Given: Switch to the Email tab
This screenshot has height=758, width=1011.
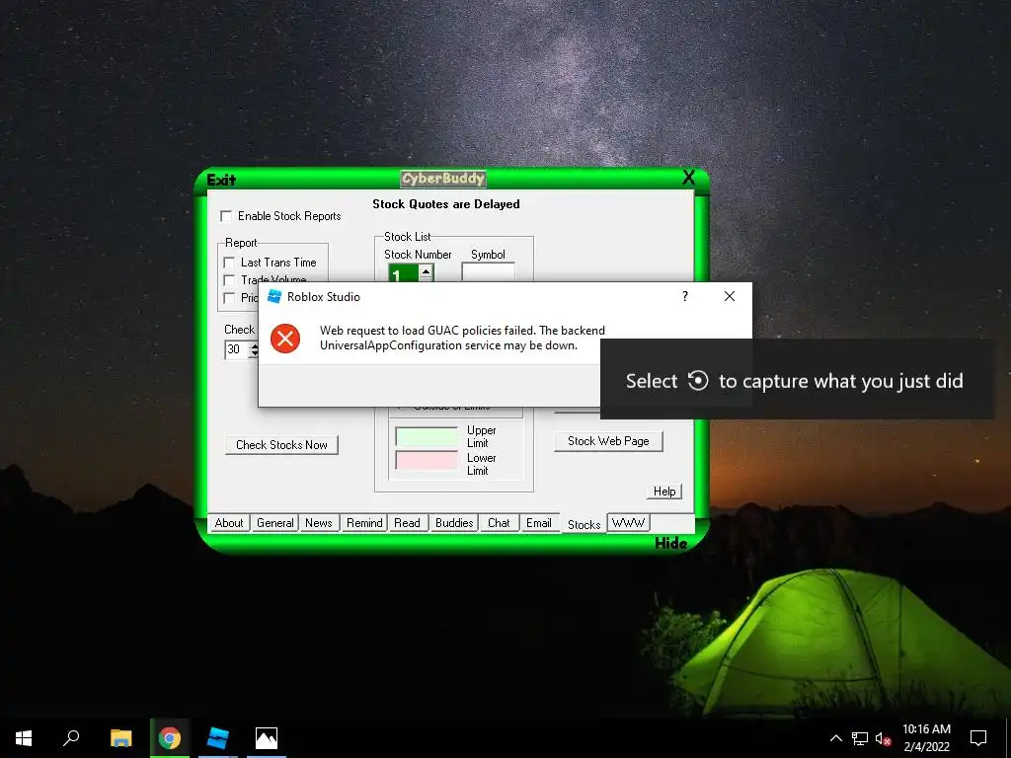Looking at the screenshot, I should point(538,523).
